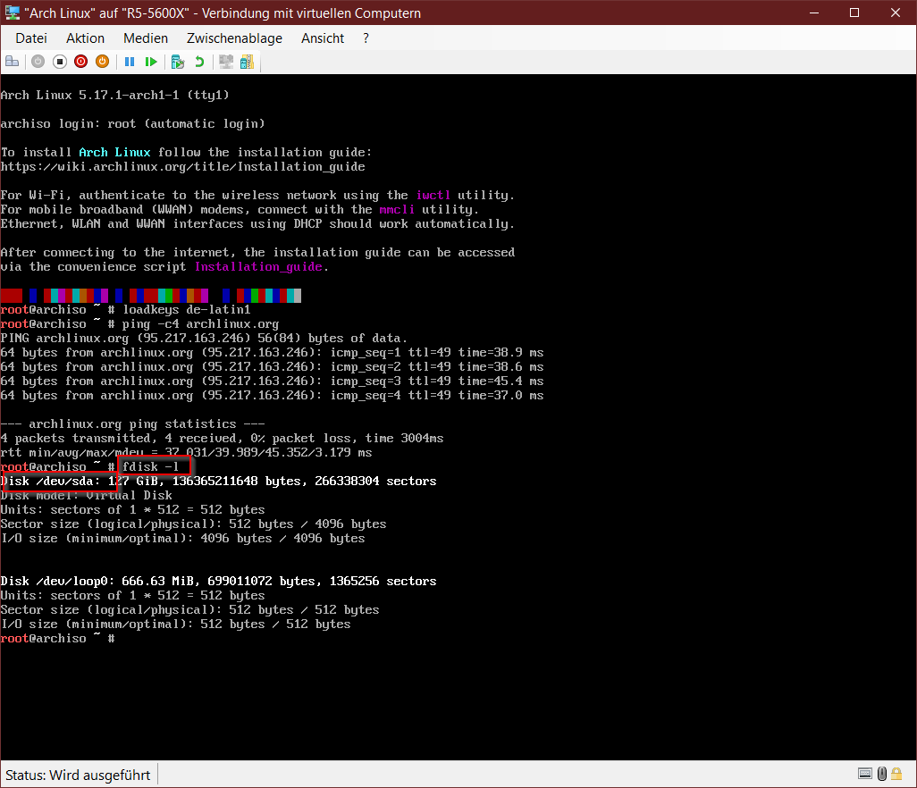
Task: Click the magenta 'Installation_guide' text
Action: 258,266
